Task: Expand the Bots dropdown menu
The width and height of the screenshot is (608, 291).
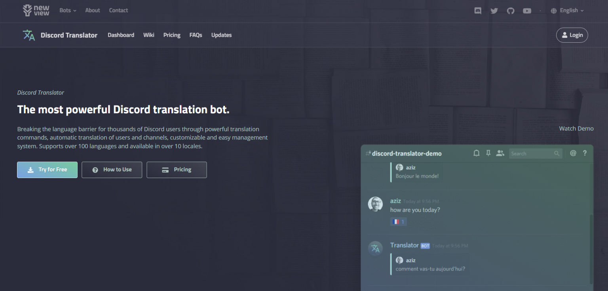Action: coord(68,10)
